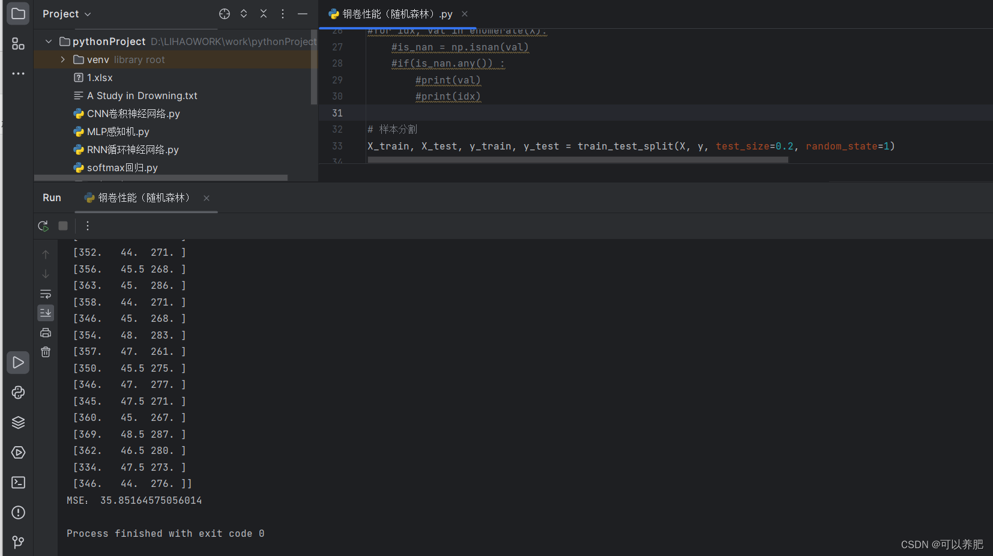
Task: Toggle scroll to end in console
Action: click(x=46, y=313)
